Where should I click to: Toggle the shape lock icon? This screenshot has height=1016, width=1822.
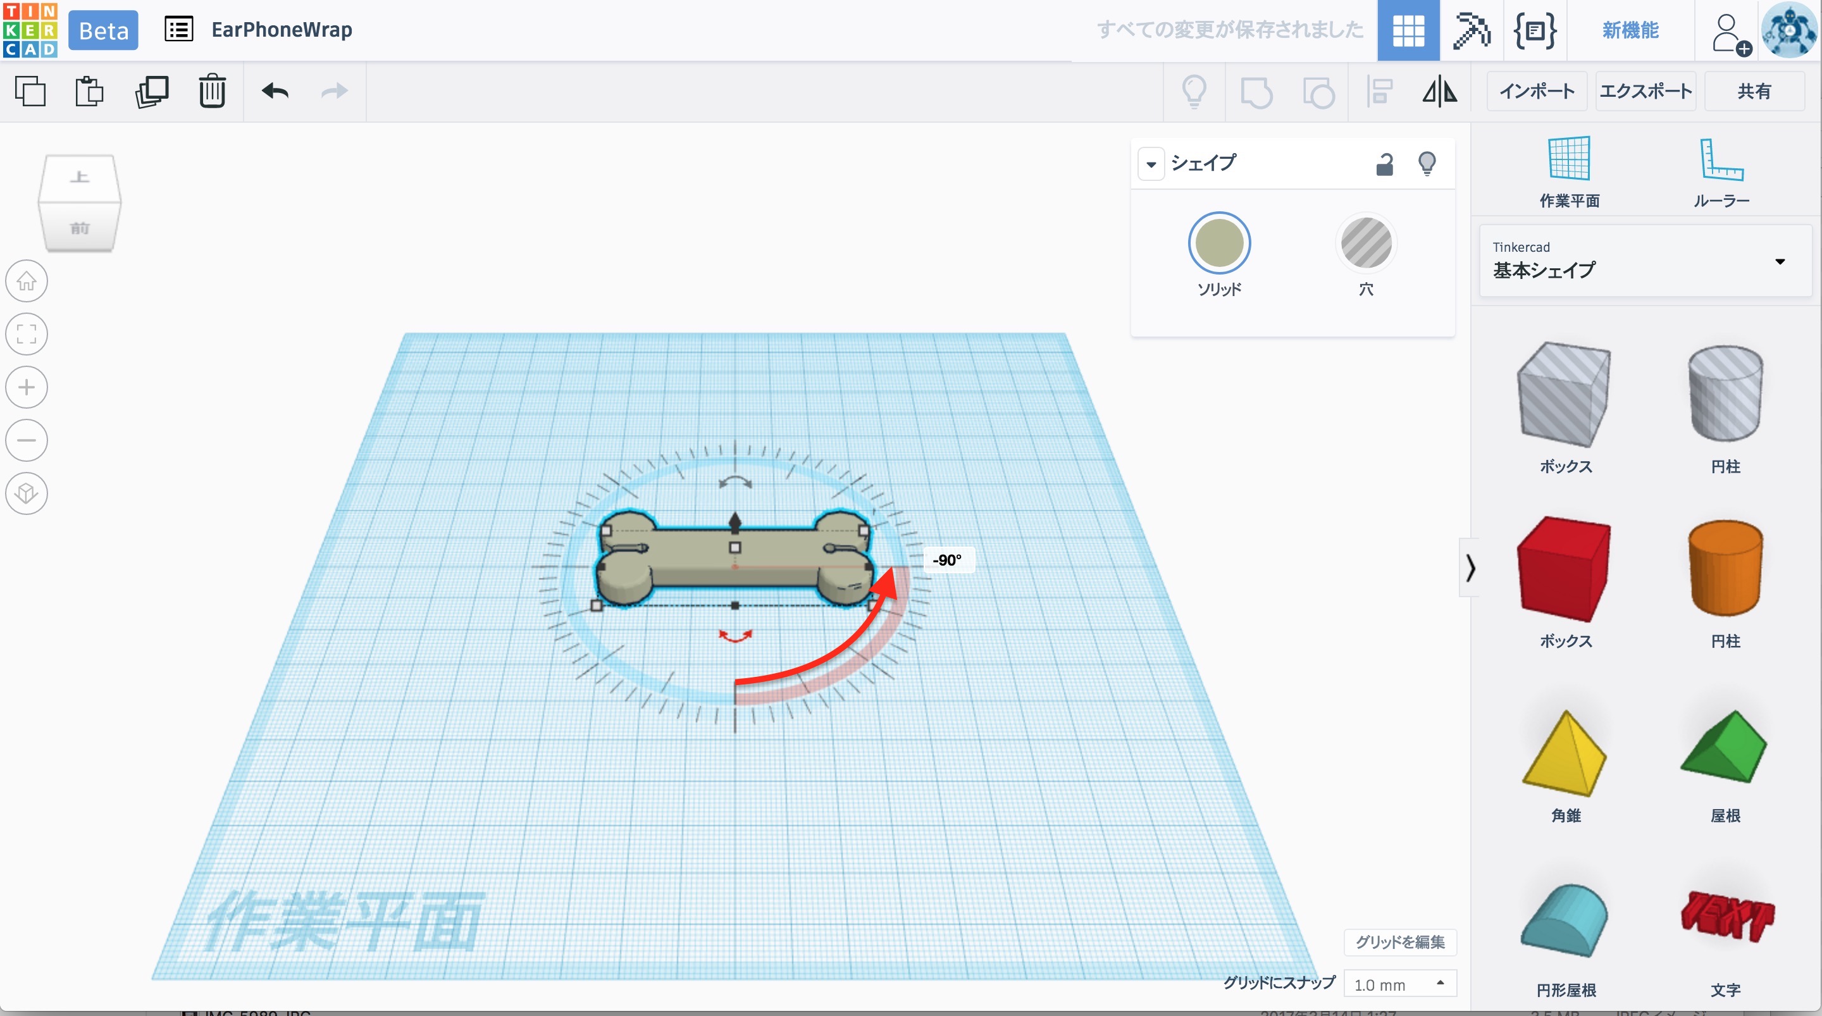[x=1384, y=164]
